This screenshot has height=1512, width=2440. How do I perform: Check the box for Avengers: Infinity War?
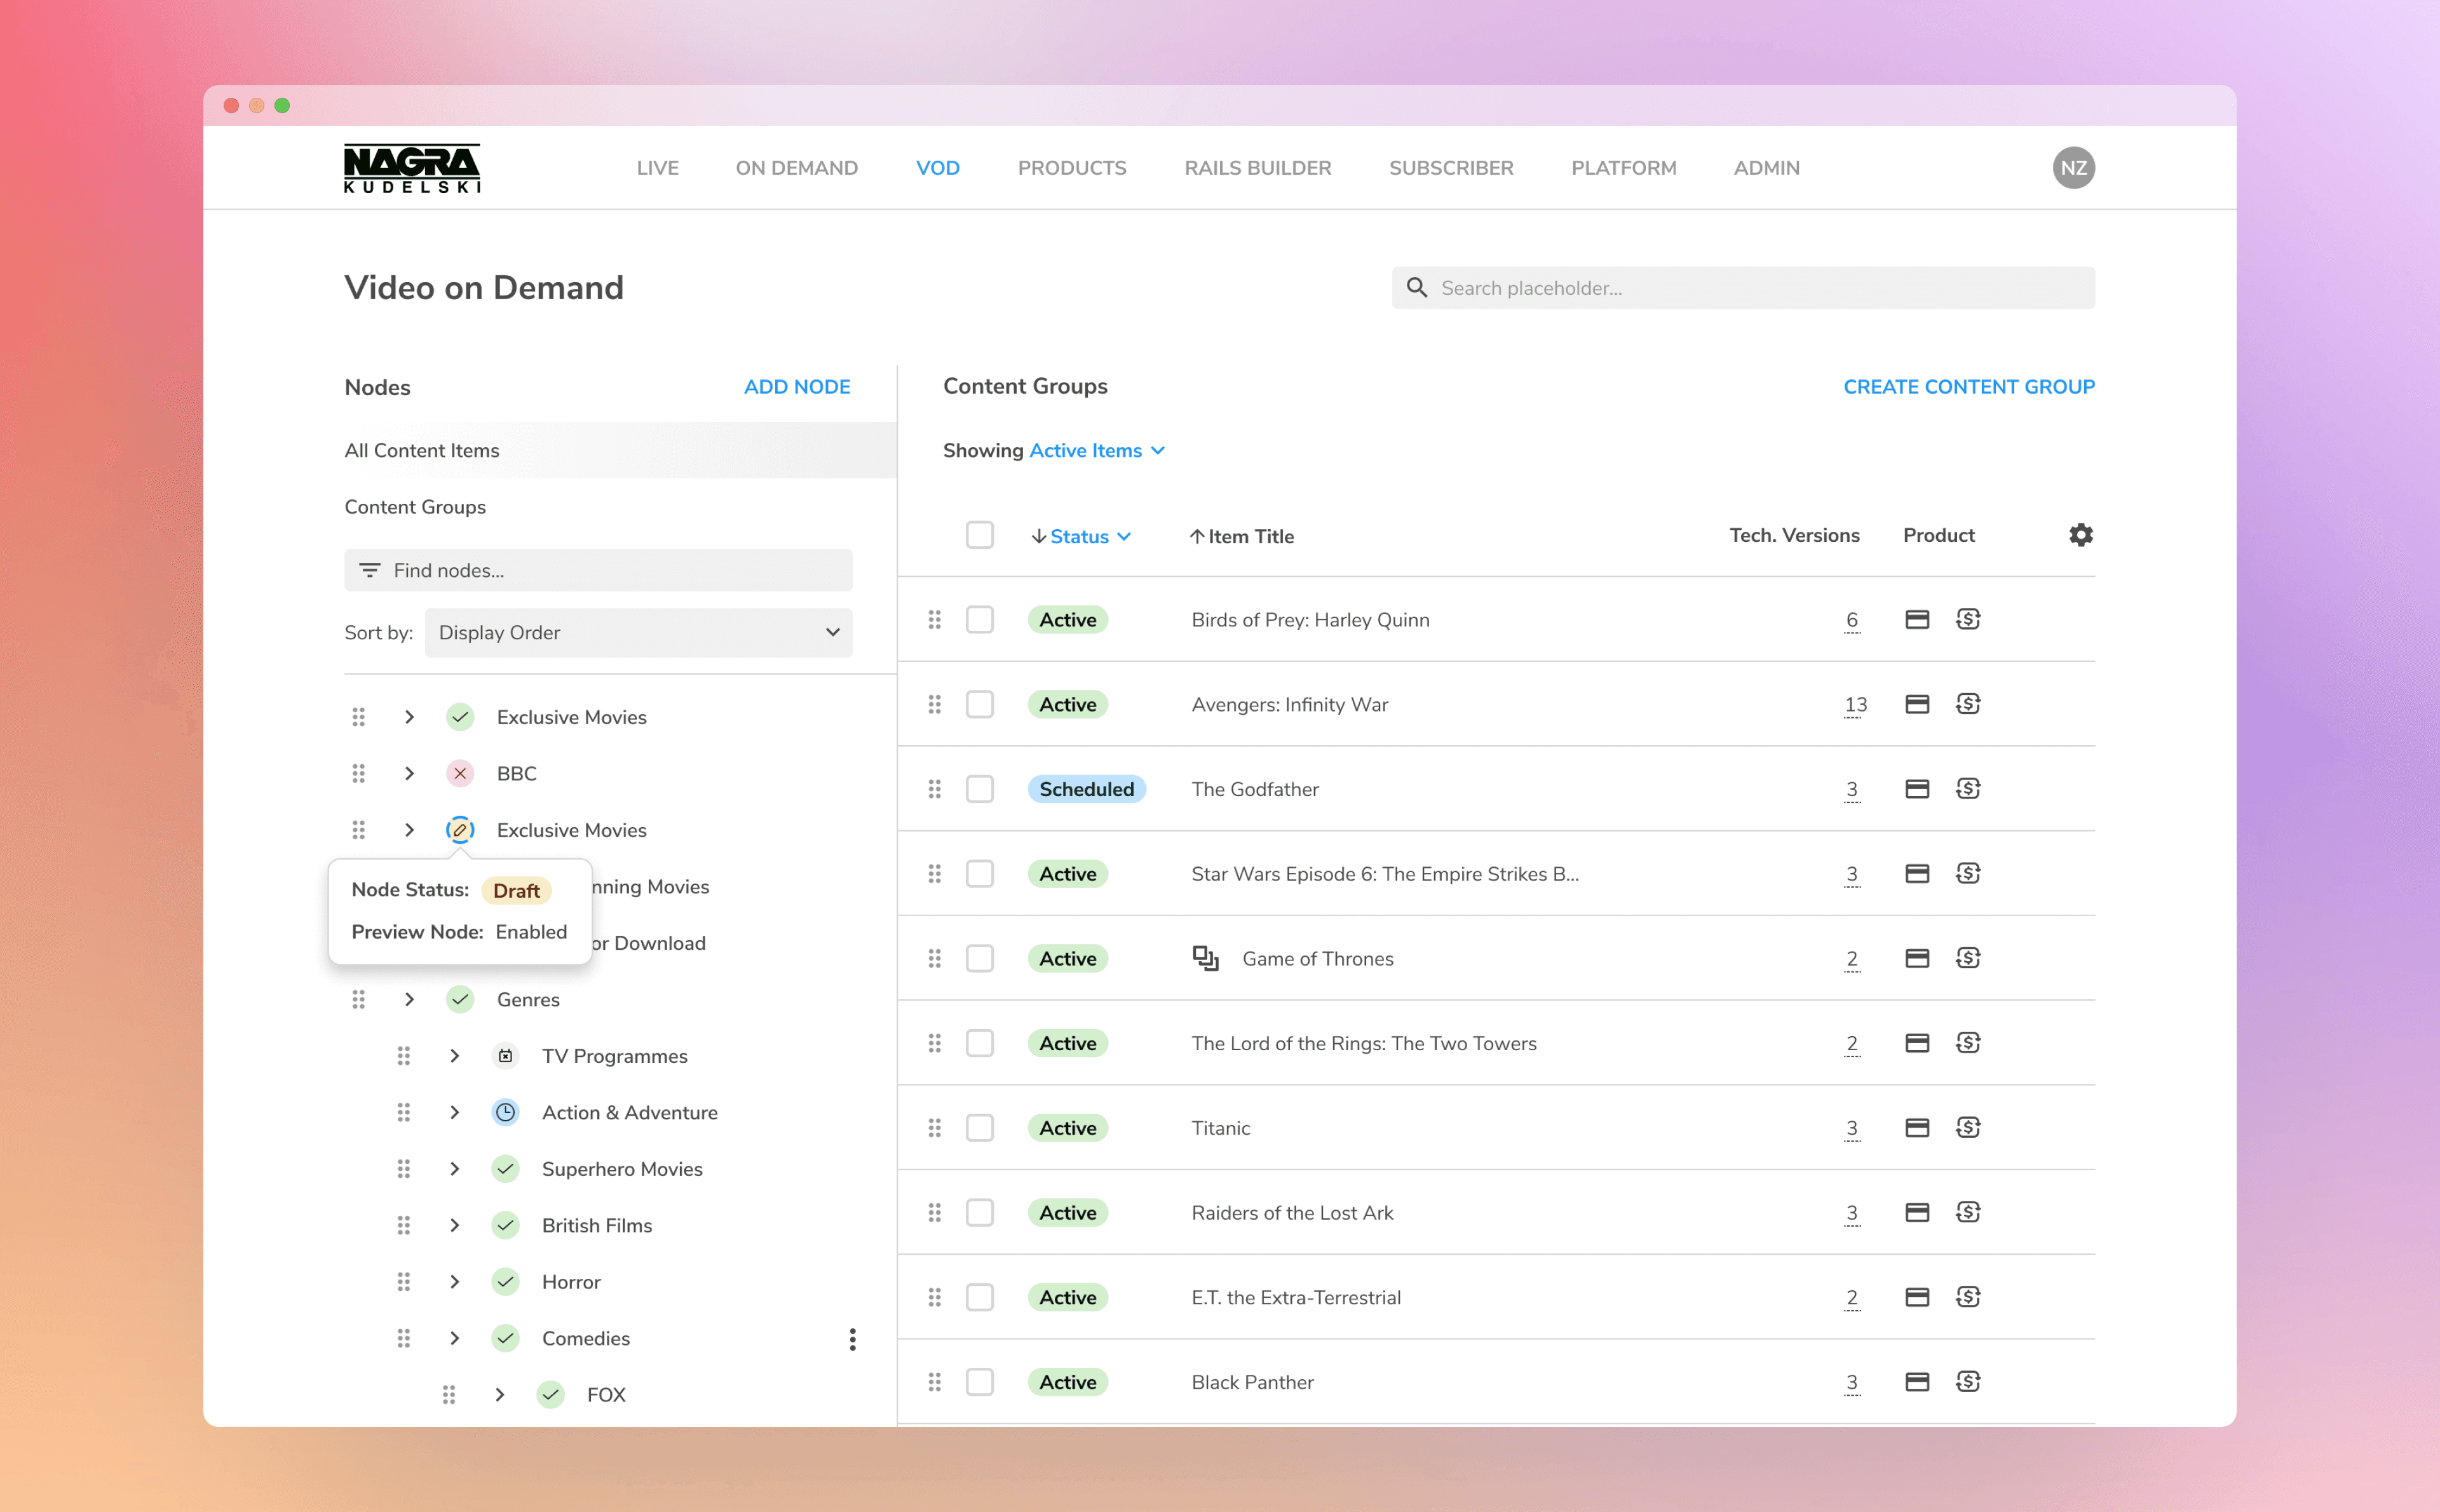tap(979, 704)
